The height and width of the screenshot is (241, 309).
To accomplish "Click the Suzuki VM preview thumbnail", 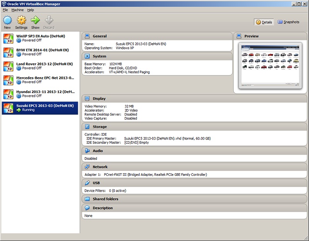I will (270, 66).
